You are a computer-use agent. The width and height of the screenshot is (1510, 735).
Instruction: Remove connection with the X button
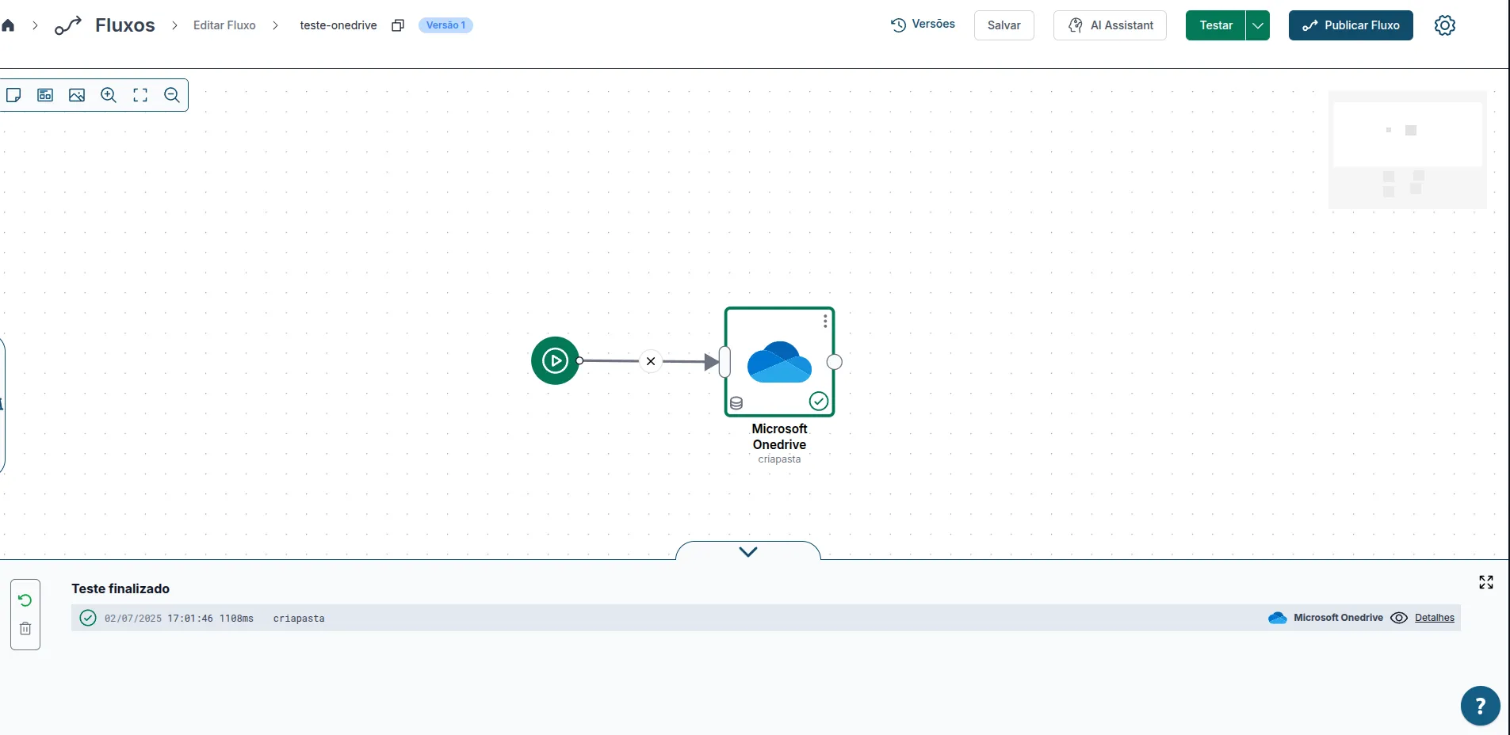click(651, 361)
